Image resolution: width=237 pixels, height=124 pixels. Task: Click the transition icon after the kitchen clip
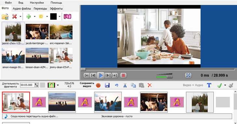39,102
